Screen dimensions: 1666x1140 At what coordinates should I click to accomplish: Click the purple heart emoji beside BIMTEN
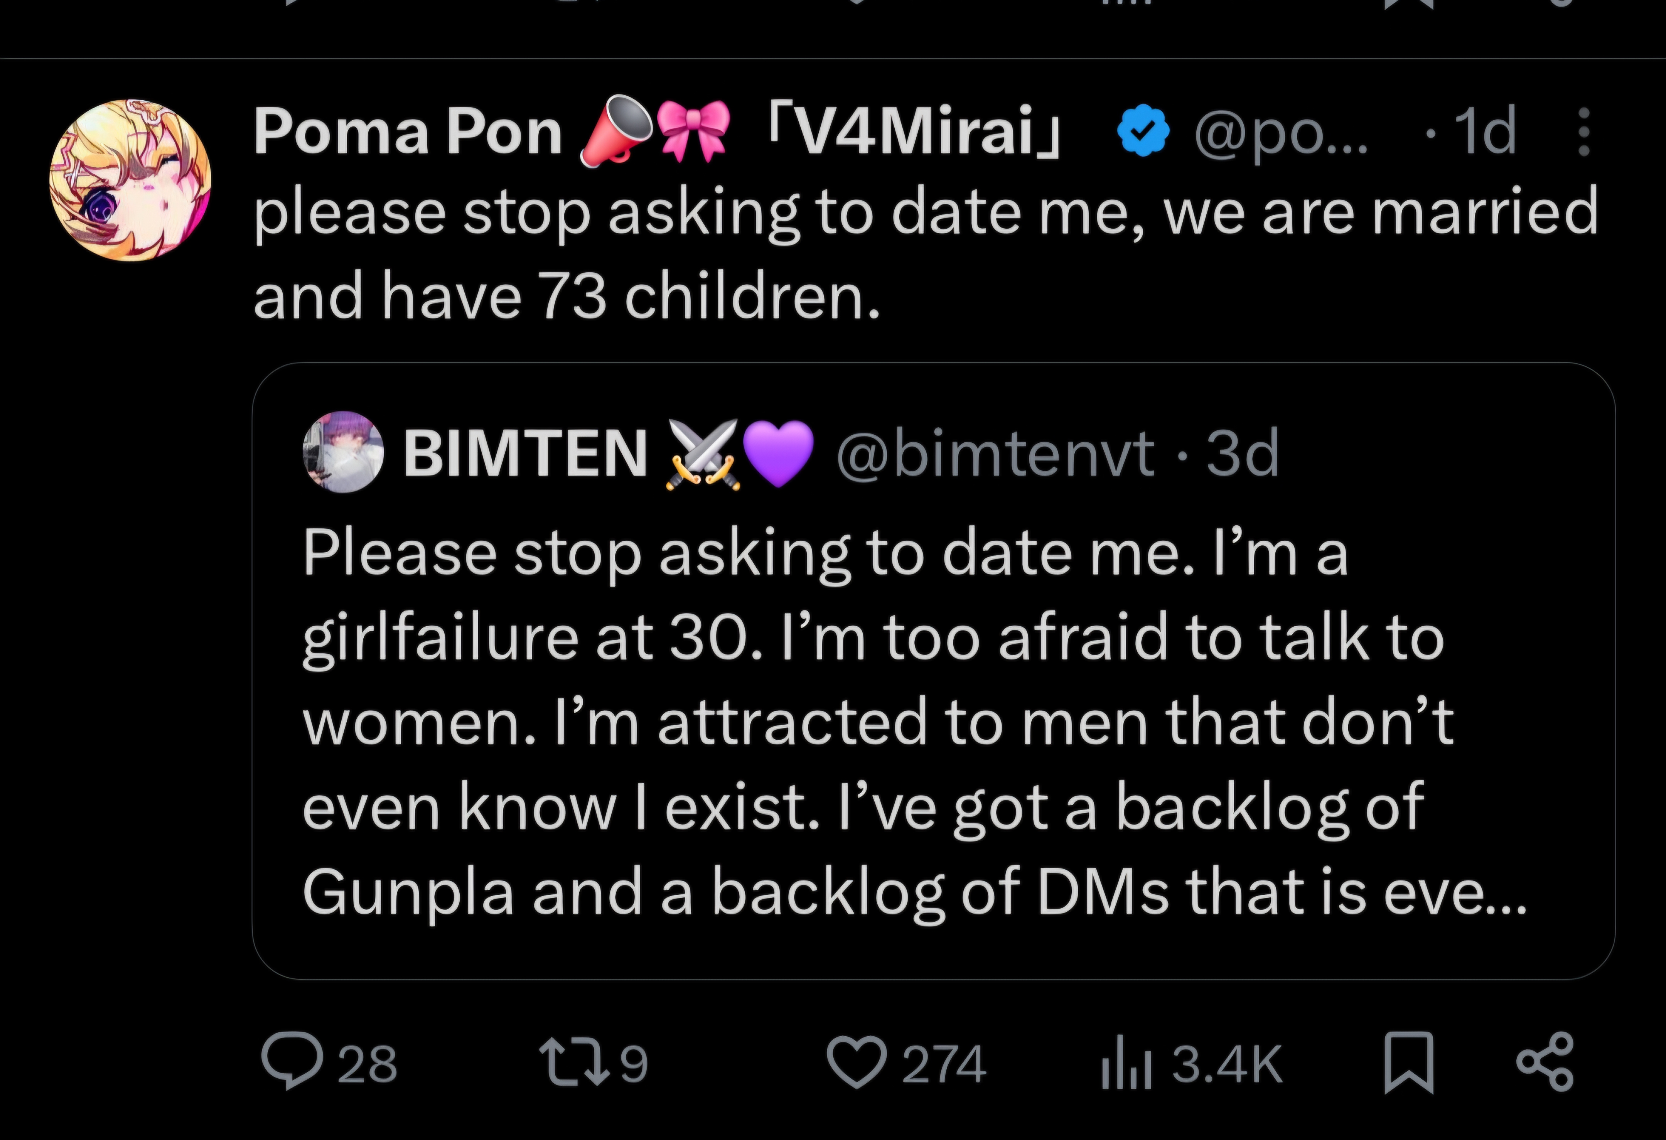(778, 453)
